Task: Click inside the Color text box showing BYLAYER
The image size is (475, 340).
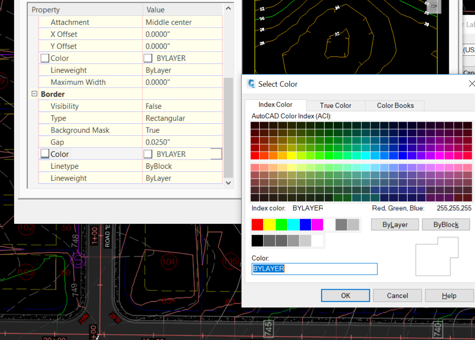Action: [315, 269]
